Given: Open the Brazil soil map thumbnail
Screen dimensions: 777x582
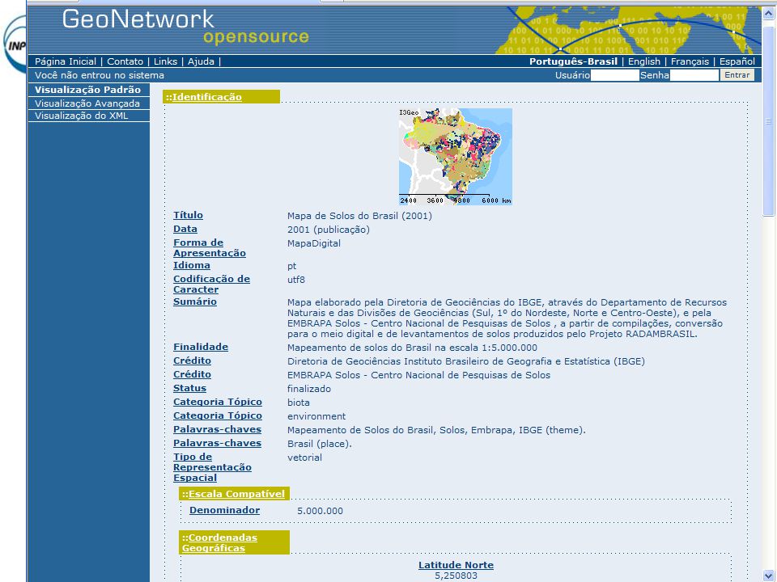Looking at the screenshot, I should 456,156.
